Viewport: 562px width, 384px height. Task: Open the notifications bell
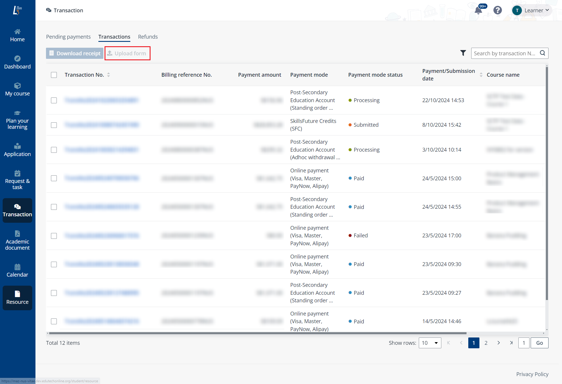point(478,10)
